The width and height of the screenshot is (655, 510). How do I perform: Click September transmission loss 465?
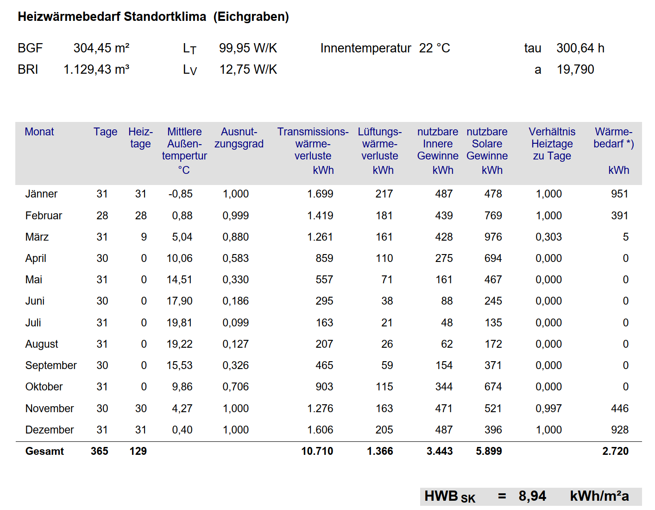(x=324, y=365)
